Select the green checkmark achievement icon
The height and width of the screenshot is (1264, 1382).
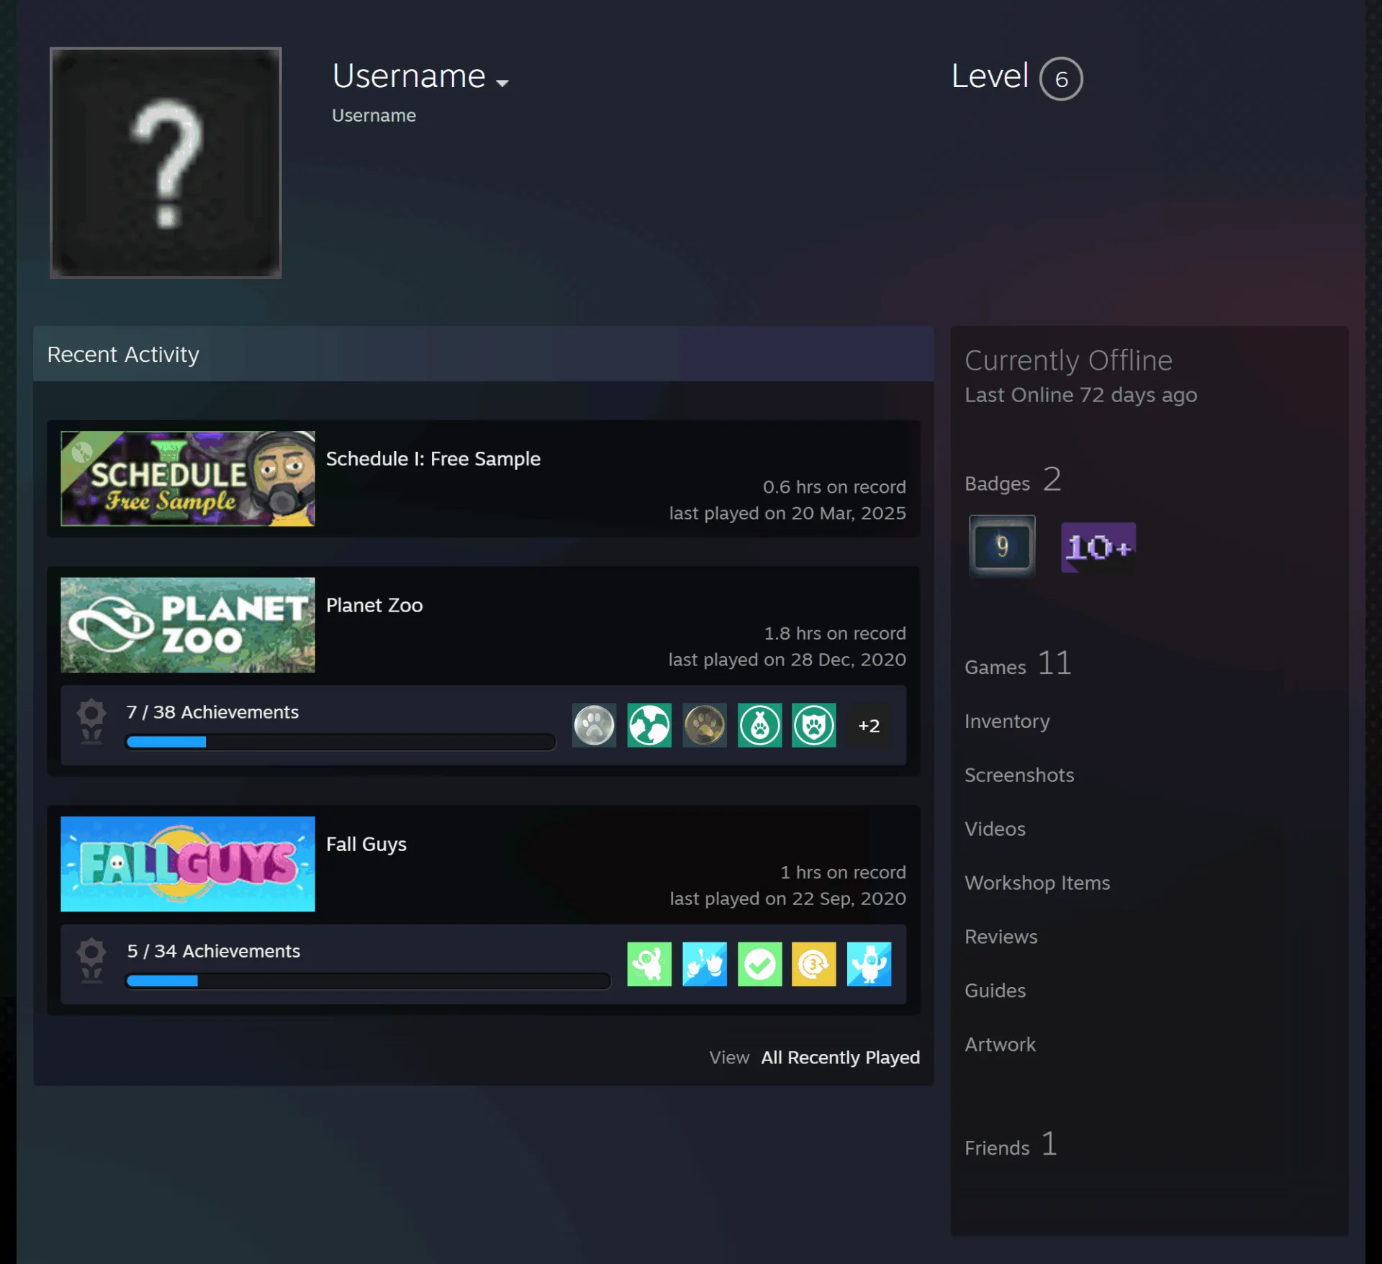coord(759,964)
